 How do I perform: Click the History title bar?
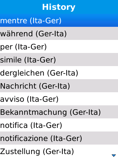(59, 7)
